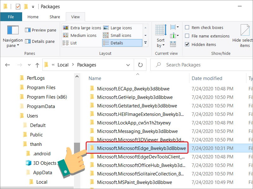Click the navigation pane scrollbar thumb

tap(77, 148)
